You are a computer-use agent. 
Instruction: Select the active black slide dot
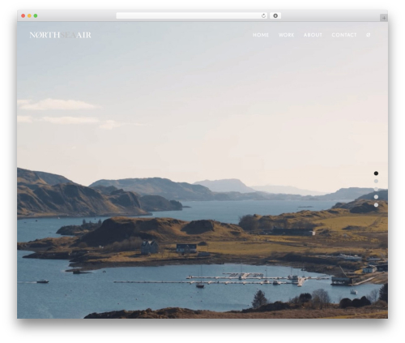coord(376,174)
